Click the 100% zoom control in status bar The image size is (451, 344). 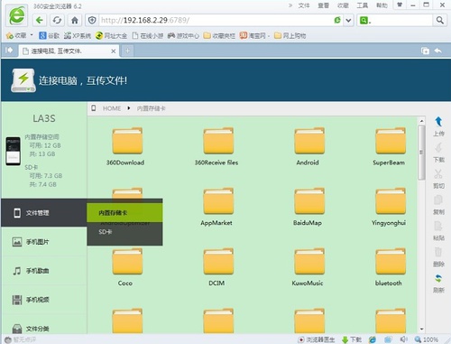tap(427, 339)
